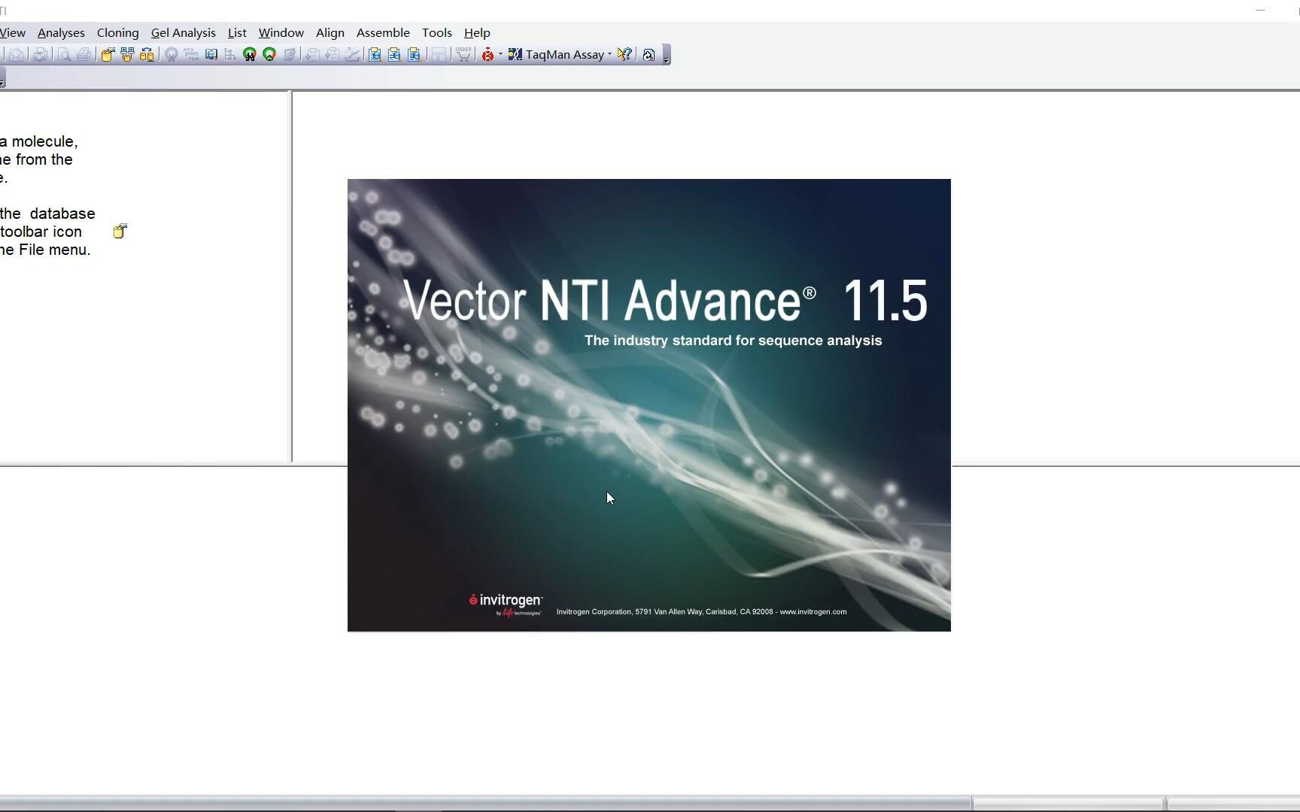Click the www.invitrogen.com text on splash screen
Image resolution: width=1300 pixels, height=812 pixels.
(813, 612)
